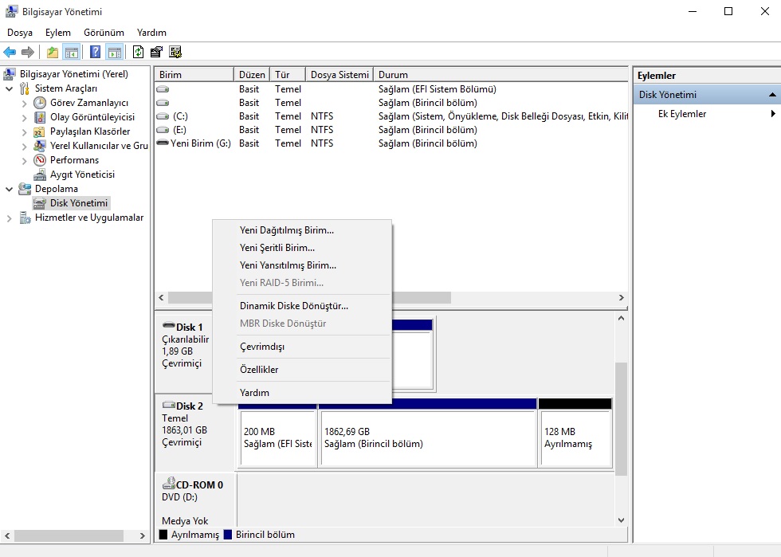
Task: Expand the Görev Zamanlayıcı node
Action: pyautogui.click(x=25, y=103)
